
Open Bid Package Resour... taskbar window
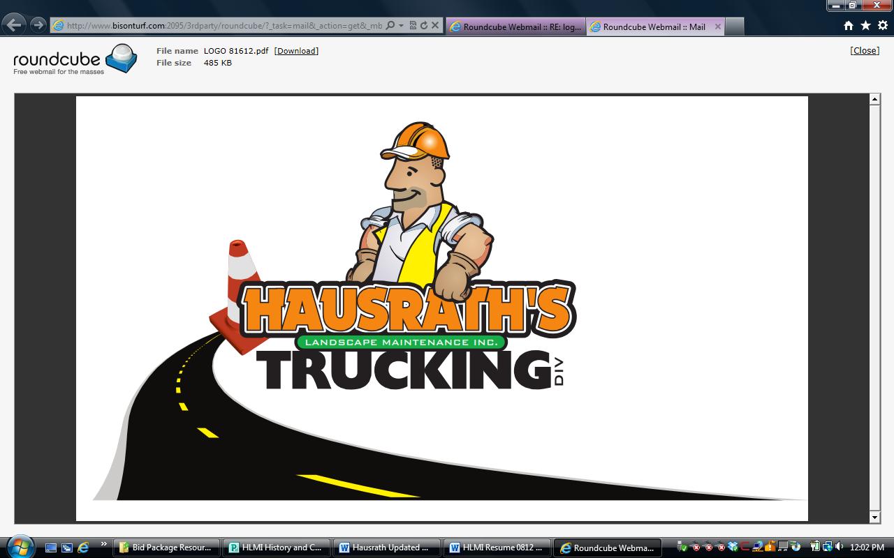pos(167,548)
